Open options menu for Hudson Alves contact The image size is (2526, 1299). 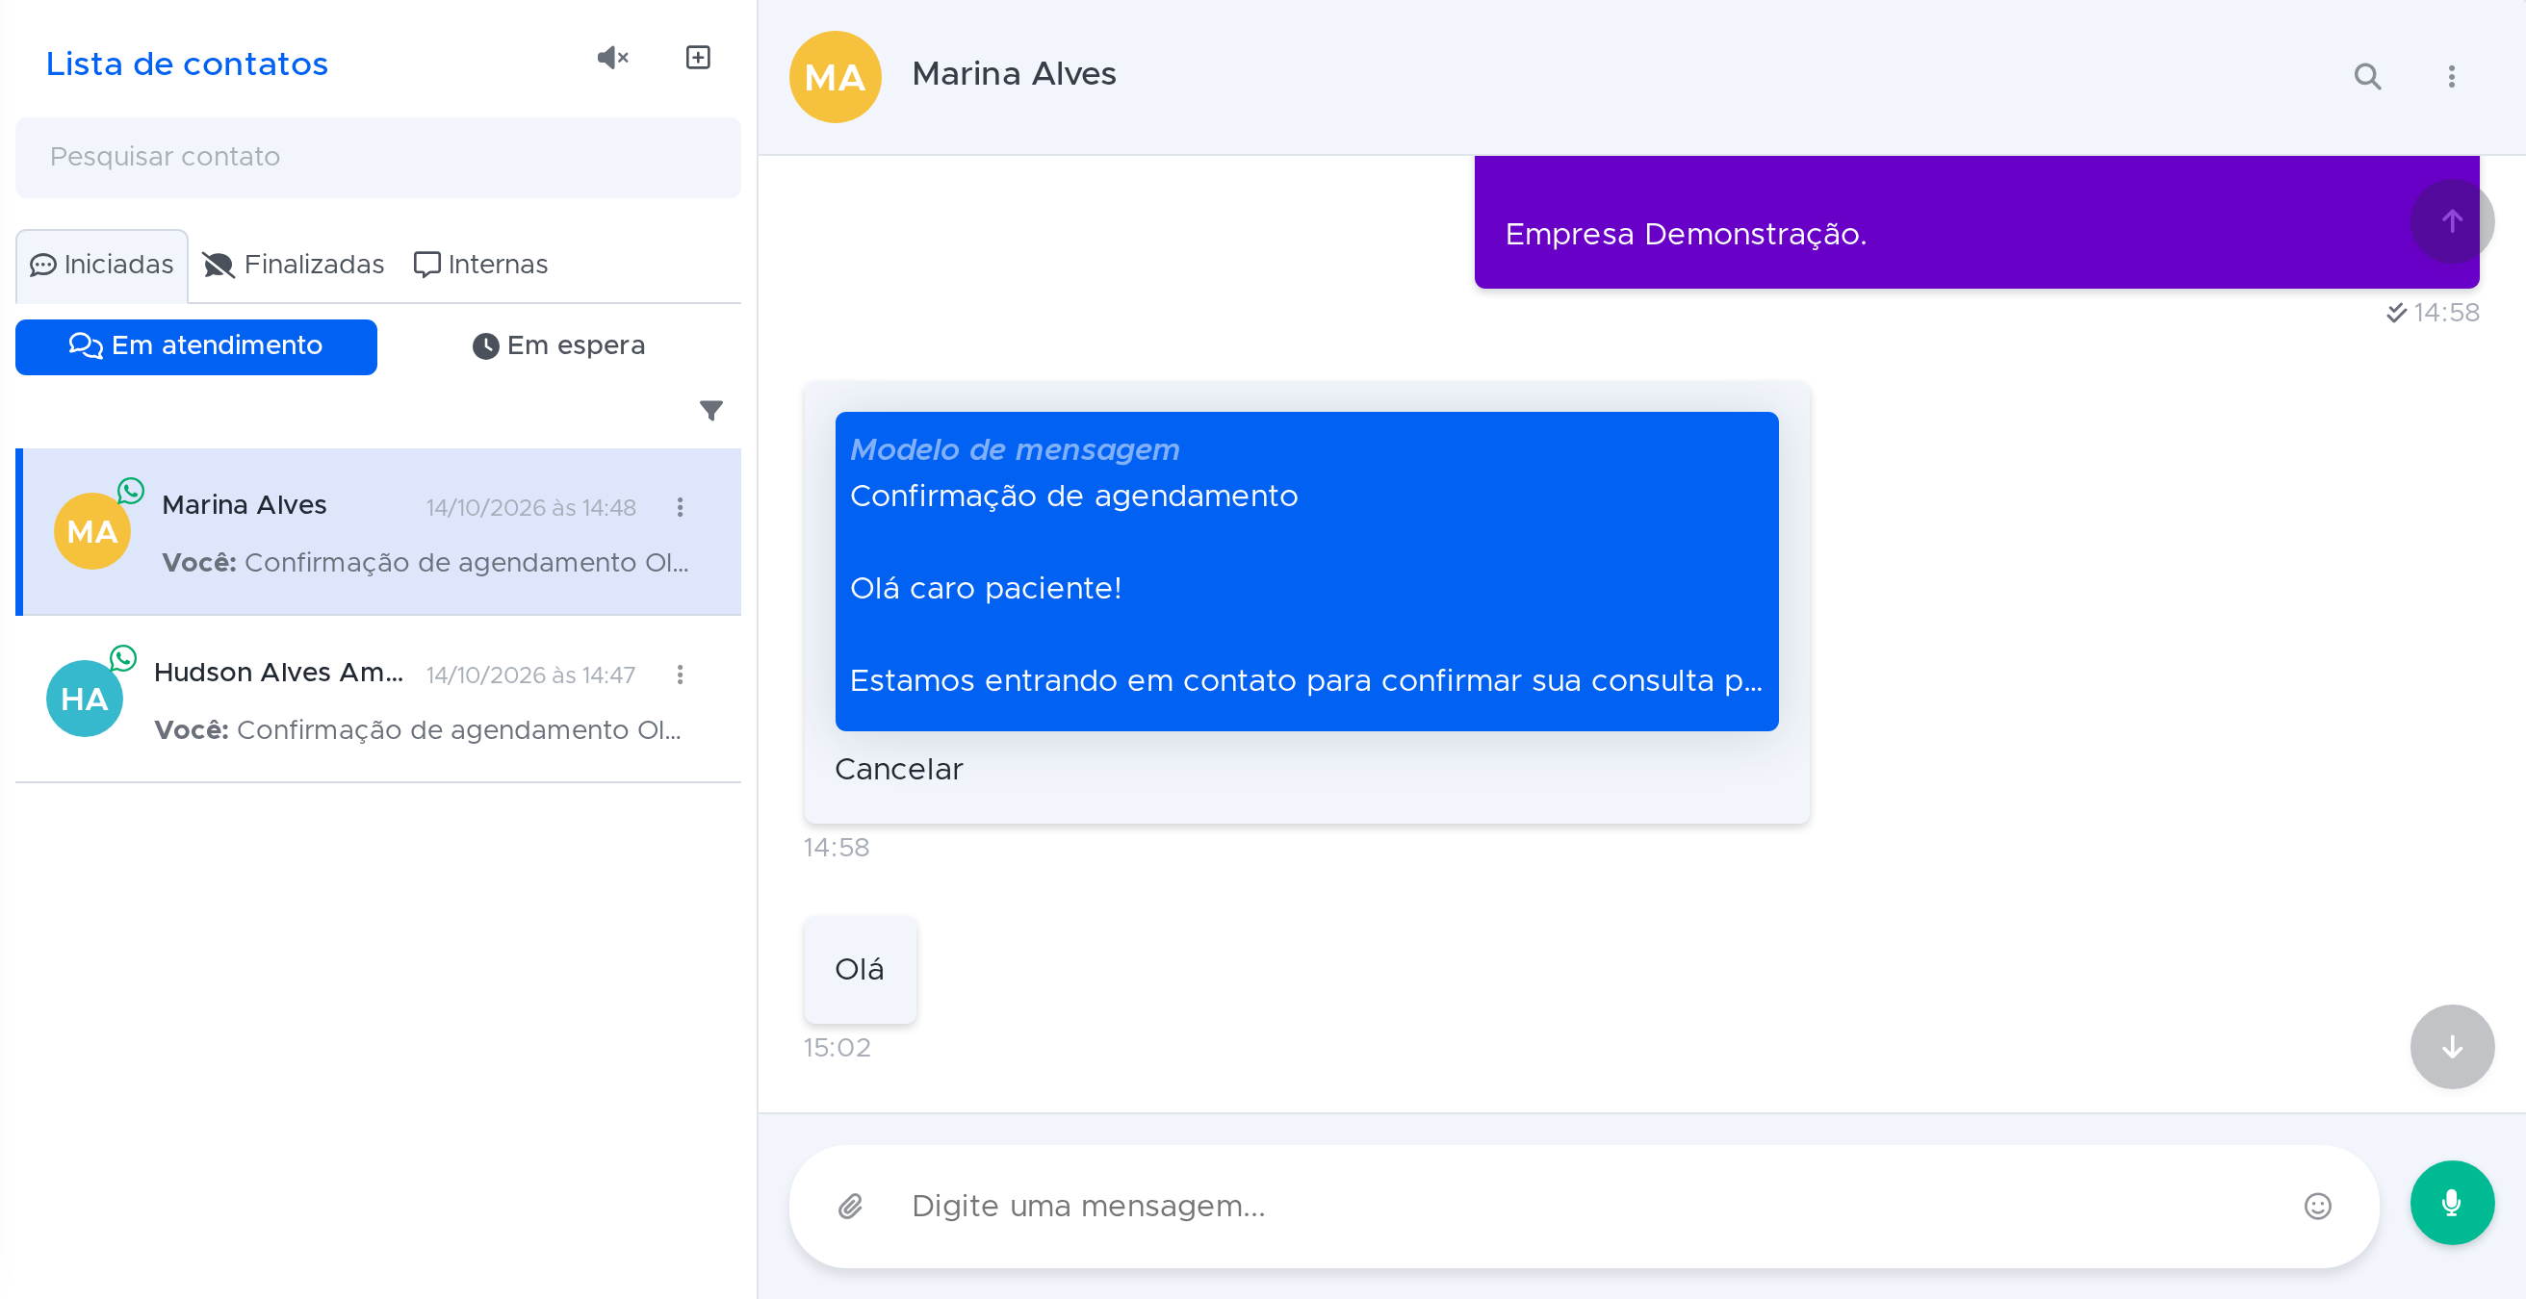click(680, 675)
